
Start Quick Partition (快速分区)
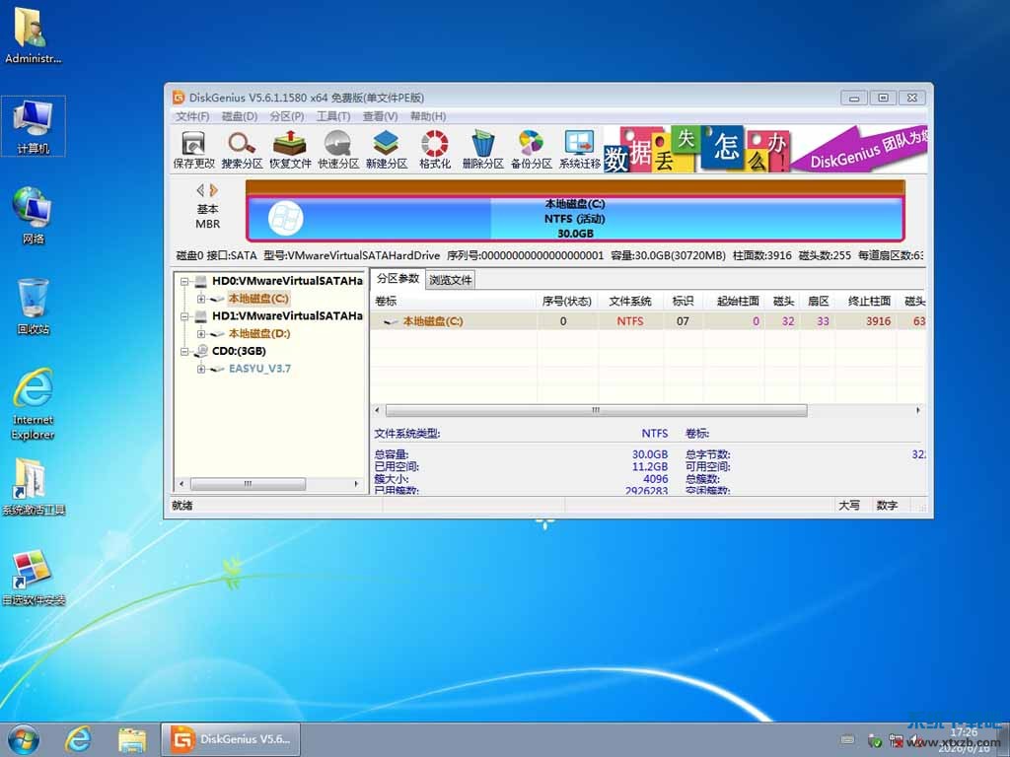pos(338,150)
